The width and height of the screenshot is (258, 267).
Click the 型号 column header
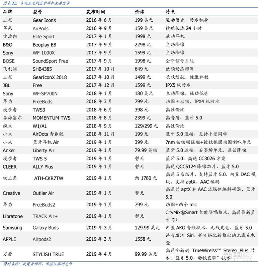click(x=37, y=12)
